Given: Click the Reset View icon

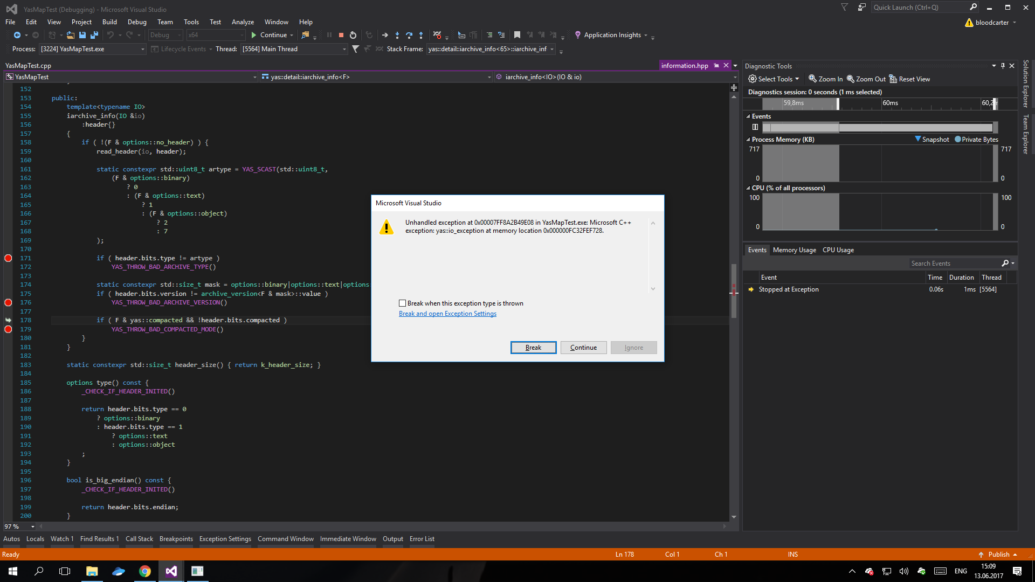Looking at the screenshot, I should pos(893,79).
